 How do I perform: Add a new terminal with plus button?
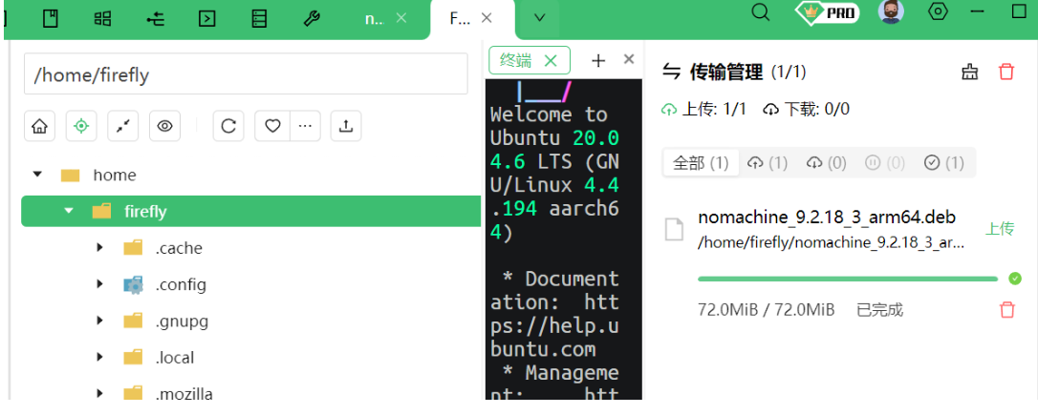click(598, 60)
